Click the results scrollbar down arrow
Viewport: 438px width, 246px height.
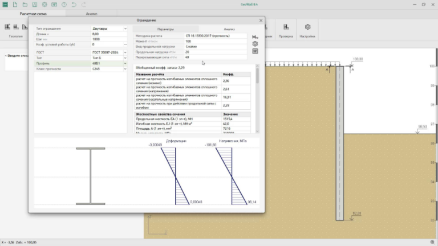(257, 131)
